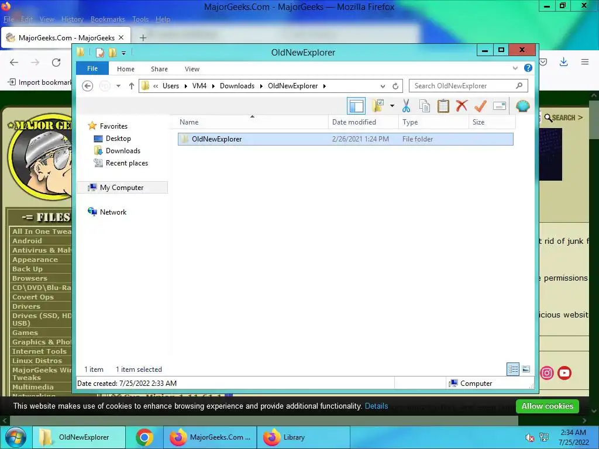Click VM4 in the breadcrumb path
This screenshot has height=449, width=599.
pos(199,86)
